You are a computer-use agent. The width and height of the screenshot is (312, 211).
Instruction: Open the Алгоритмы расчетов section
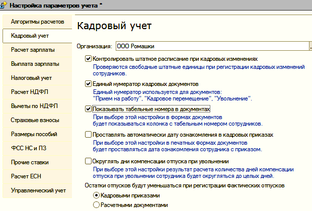tap(37, 22)
